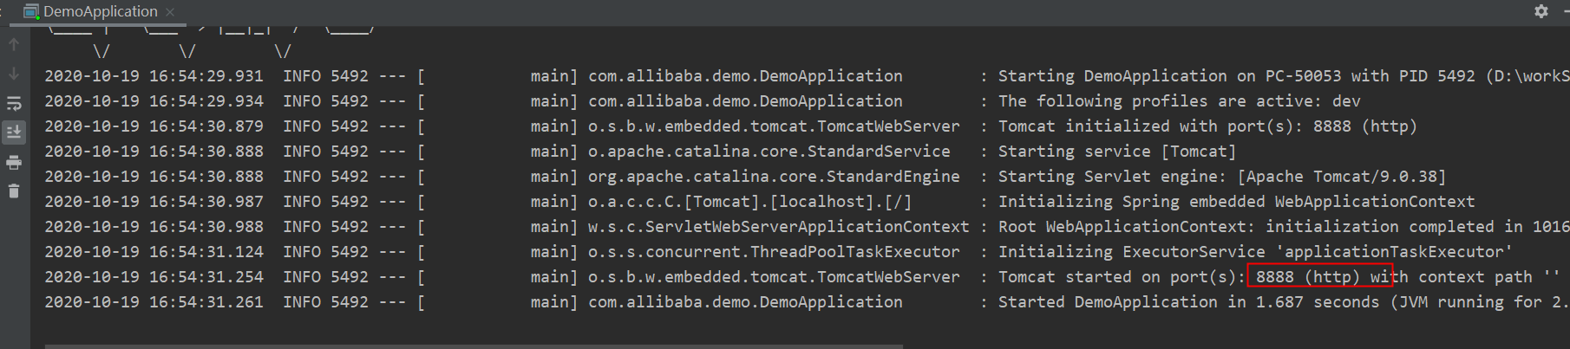Toggle soft-wrap for console output
The image size is (1570, 349).
[14, 104]
